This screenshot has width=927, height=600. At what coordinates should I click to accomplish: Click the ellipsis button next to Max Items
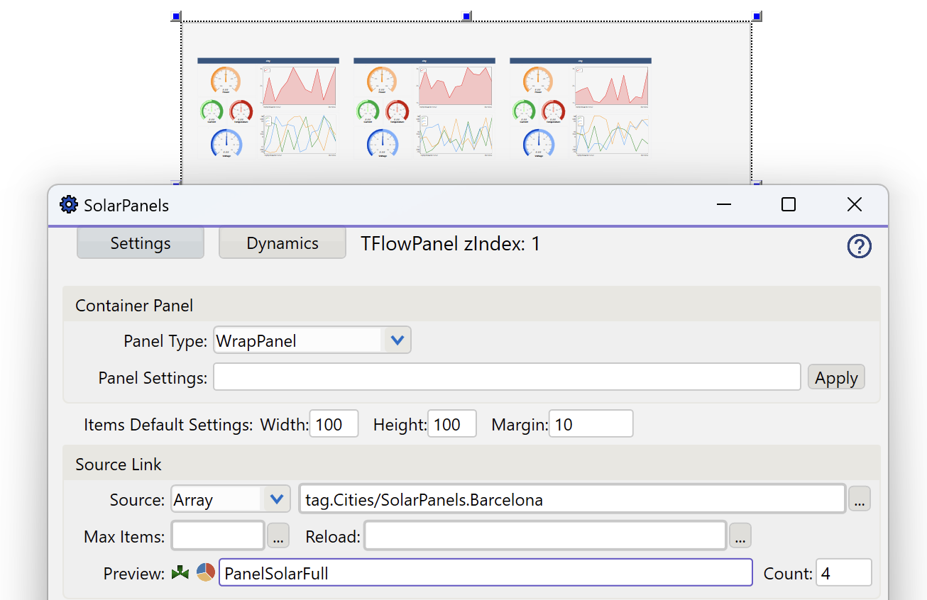(278, 536)
